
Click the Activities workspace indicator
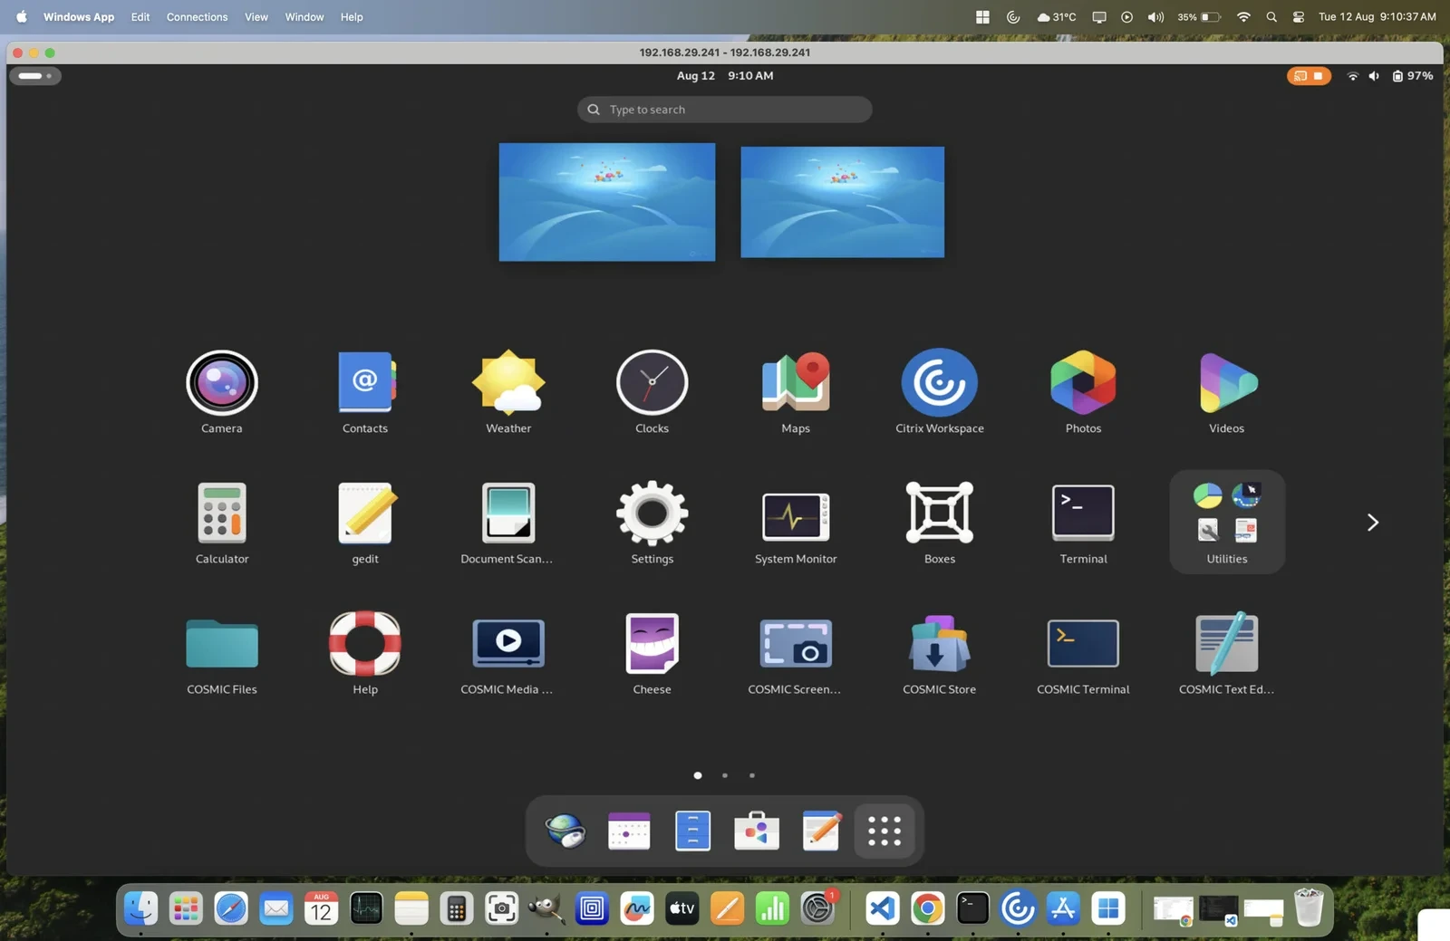(x=35, y=76)
